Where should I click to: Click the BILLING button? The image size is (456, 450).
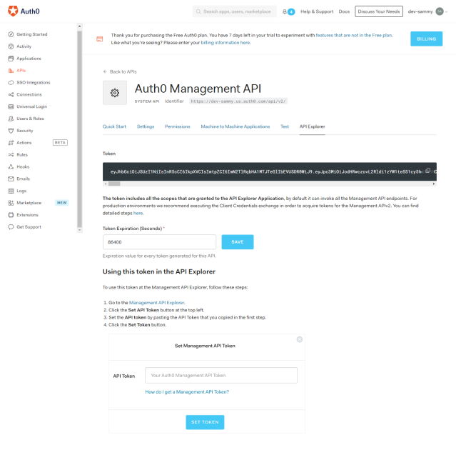(x=426, y=39)
